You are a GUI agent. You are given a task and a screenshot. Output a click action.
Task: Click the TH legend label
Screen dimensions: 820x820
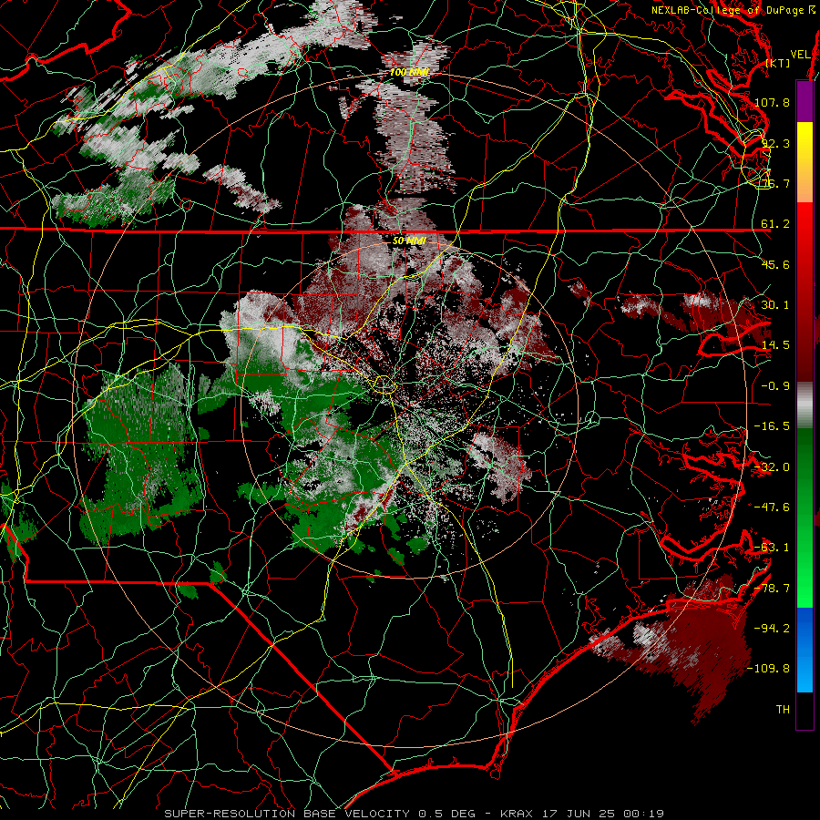[783, 710]
